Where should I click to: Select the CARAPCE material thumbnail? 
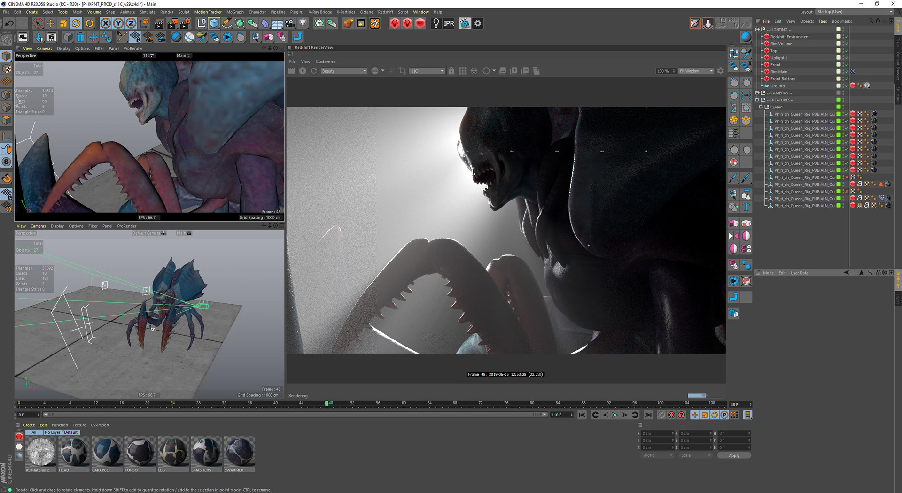pyautogui.click(x=107, y=452)
